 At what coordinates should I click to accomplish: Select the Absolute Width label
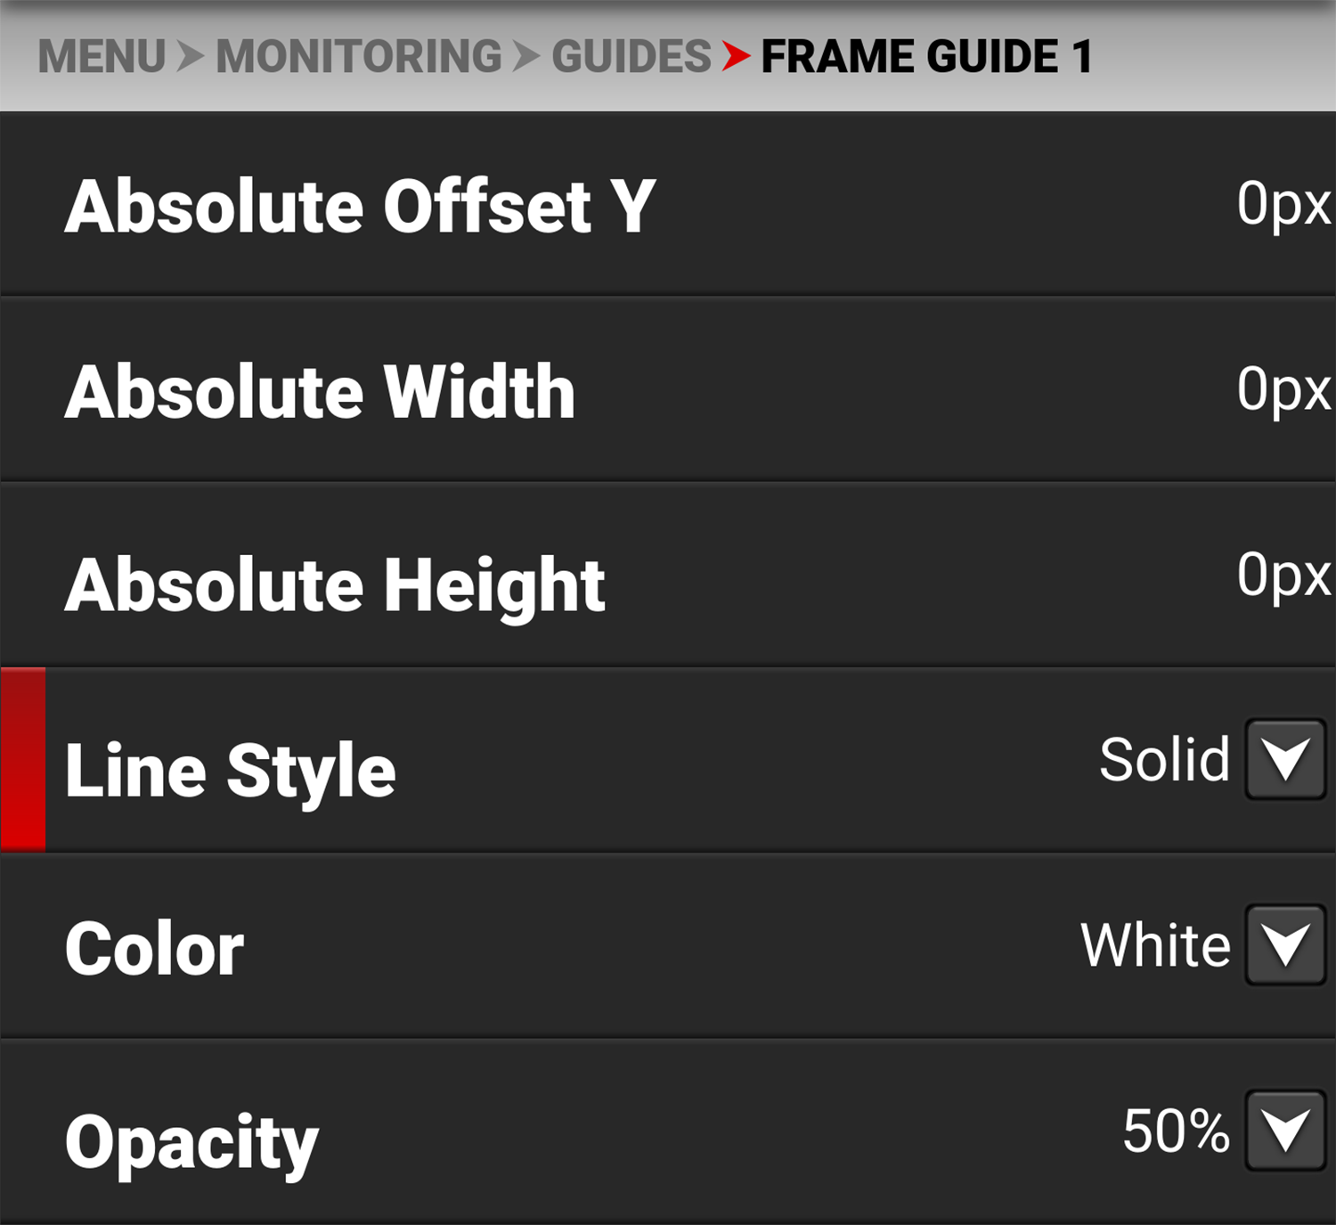[320, 392]
